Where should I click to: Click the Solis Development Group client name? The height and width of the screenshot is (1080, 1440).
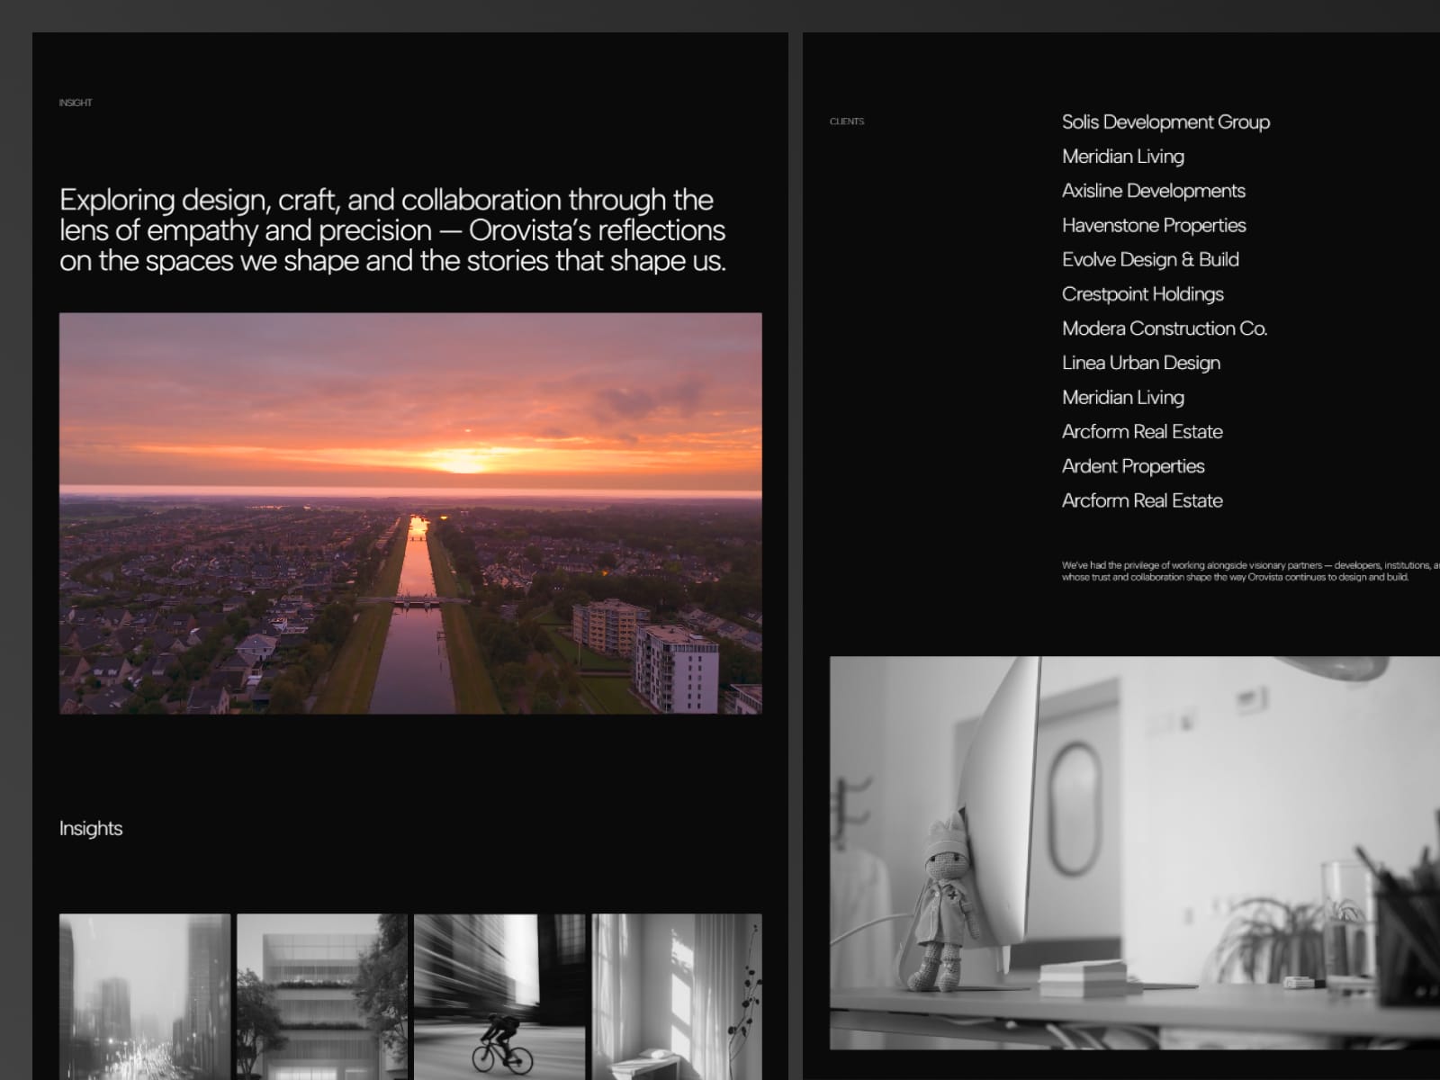[1165, 122]
